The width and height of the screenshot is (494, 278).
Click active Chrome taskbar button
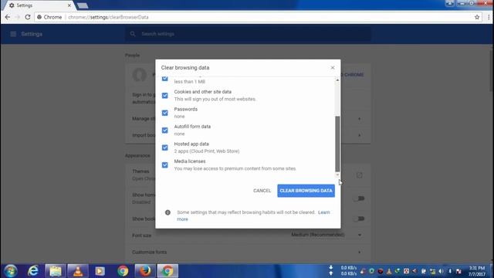(x=167, y=271)
